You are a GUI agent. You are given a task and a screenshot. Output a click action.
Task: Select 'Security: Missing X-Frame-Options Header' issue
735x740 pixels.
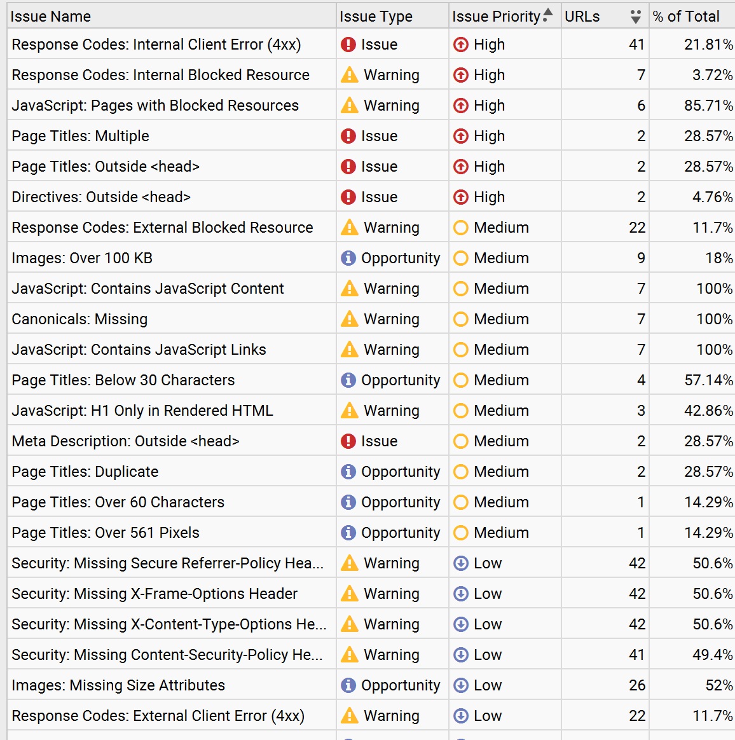coord(155,594)
